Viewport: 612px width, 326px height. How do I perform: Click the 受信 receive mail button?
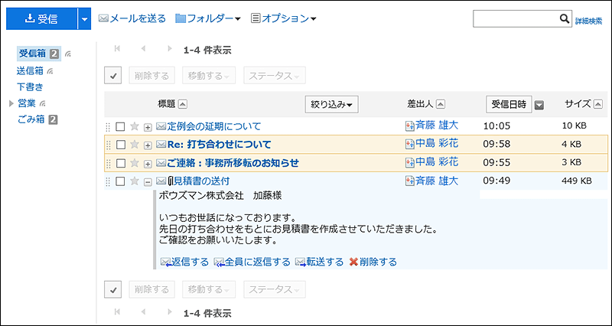[41, 18]
